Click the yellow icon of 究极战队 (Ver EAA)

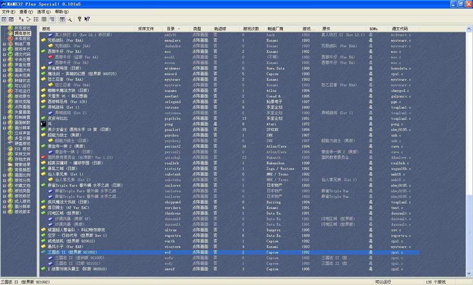[43, 40]
